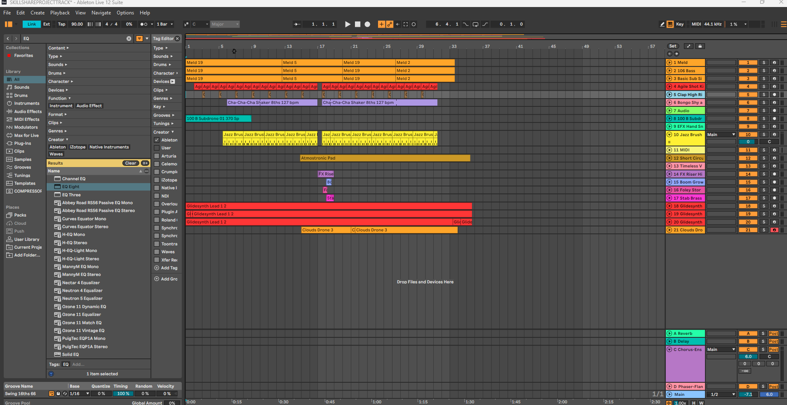The width and height of the screenshot is (787, 405).
Task: Lock the arrangement with the lock icon
Action: [x=700, y=46]
